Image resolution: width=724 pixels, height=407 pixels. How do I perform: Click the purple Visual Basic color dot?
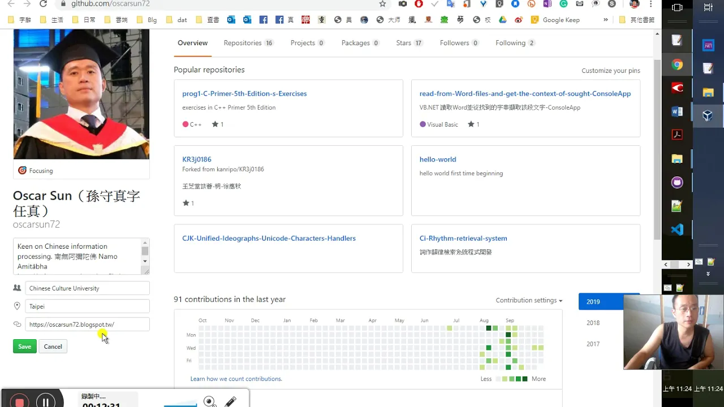point(423,124)
